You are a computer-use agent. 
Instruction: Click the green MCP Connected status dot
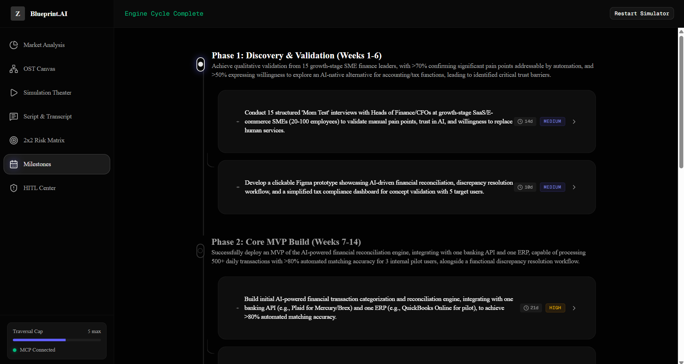coord(15,350)
